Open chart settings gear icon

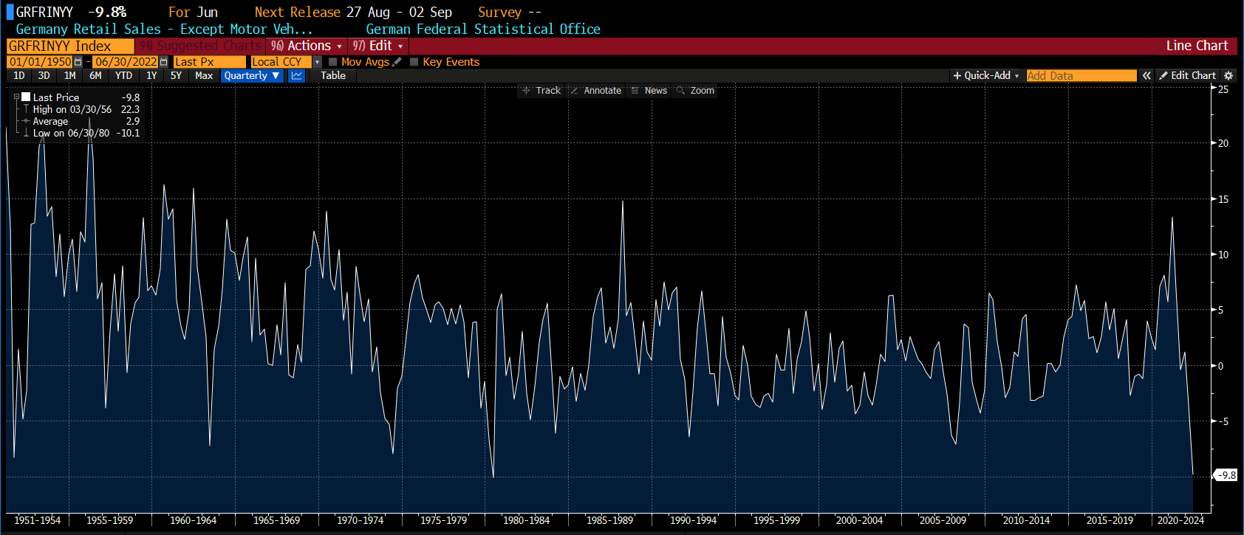[x=1228, y=76]
